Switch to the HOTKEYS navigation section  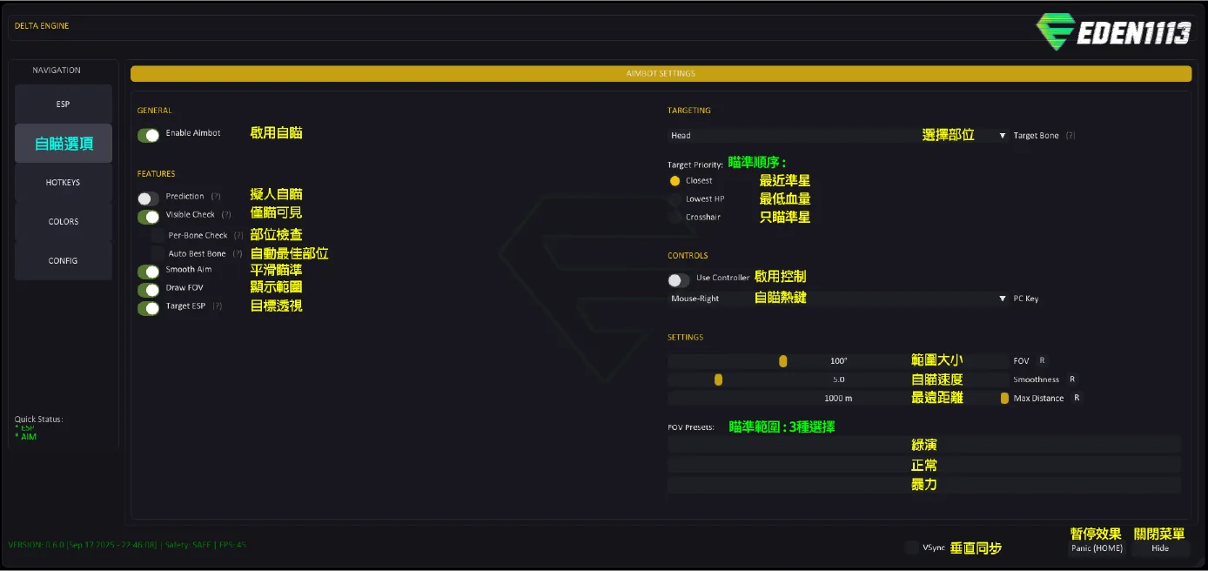64,183
